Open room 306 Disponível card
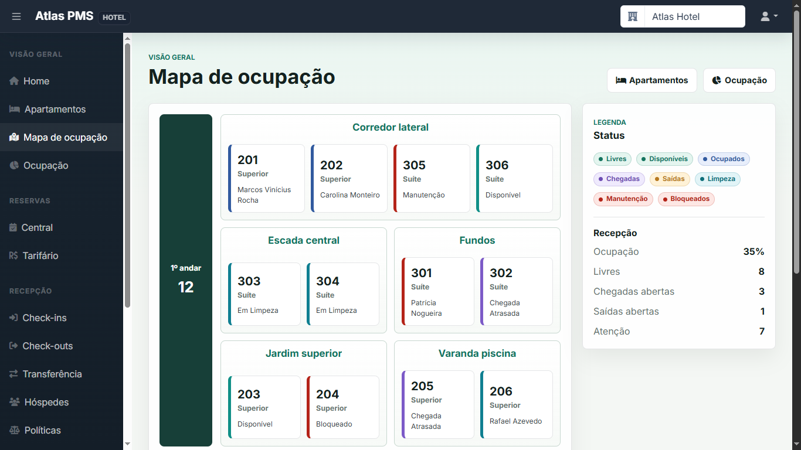This screenshot has width=801, height=450. pos(514,178)
